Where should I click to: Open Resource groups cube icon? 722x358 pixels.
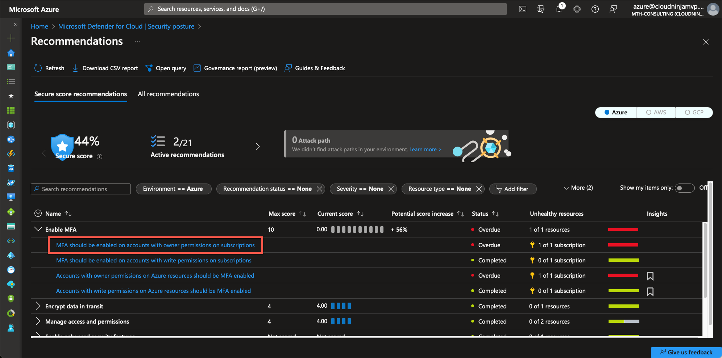11,125
